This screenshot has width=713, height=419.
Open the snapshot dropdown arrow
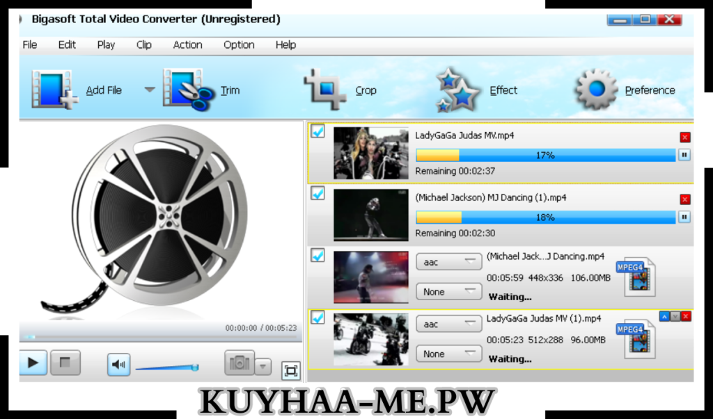tap(263, 366)
